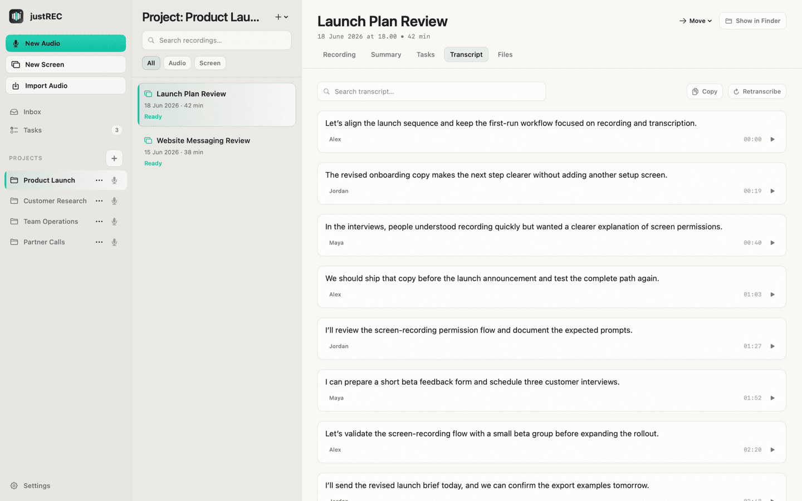Image resolution: width=802 pixels, height=501 pixels.
Task: Open the plus dropdown beside project title
Action: 282,17
